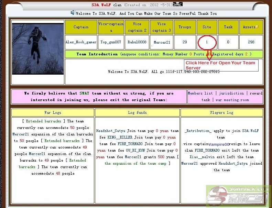Click the Troops count value 29
Viewport: 272px width, 208px height.
[x=185, y=42]
